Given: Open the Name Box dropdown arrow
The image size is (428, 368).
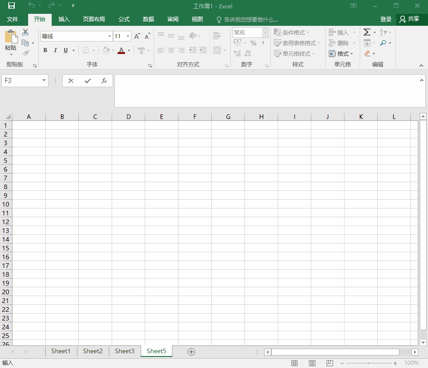Looking at the screenshot, I should (44, 80).
